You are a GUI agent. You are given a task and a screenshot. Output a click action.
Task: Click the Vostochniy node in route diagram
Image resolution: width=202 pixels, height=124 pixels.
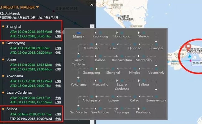tap(156, 69)
